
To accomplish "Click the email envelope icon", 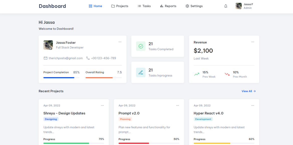I will [45, 58].
